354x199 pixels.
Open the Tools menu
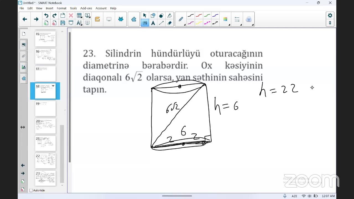tap(73, 8)
